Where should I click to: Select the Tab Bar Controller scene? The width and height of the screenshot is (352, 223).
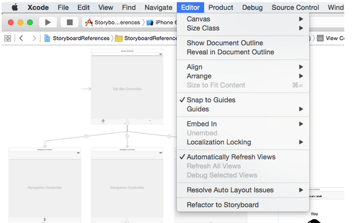[x=127, y=88]
